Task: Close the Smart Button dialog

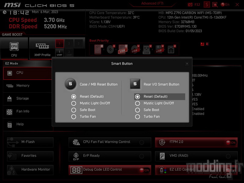Action: [x=187, y=64]
